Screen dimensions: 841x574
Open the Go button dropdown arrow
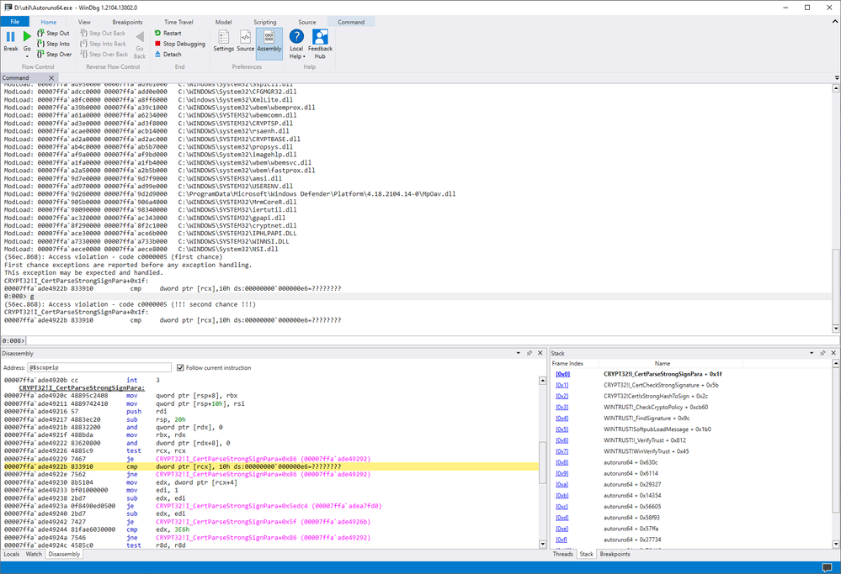click(x=27, y=56)
